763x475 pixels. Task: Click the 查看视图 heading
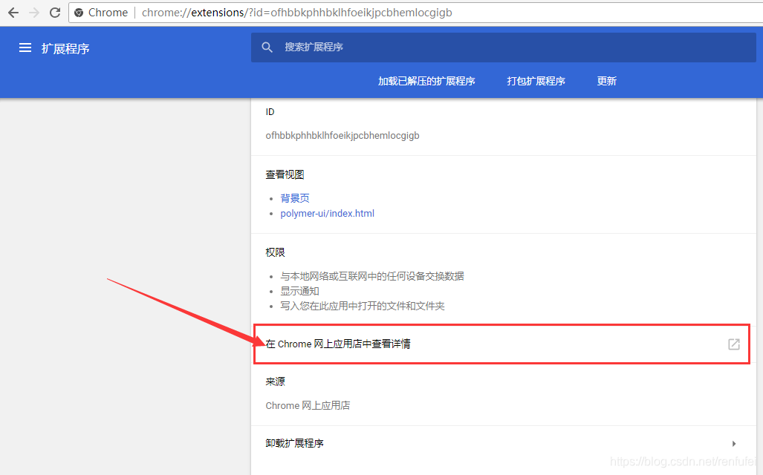tap(285, 174)
